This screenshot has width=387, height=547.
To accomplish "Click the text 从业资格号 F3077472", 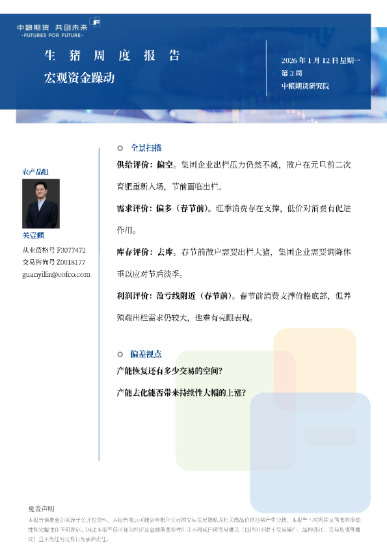I will coord(54,250).
